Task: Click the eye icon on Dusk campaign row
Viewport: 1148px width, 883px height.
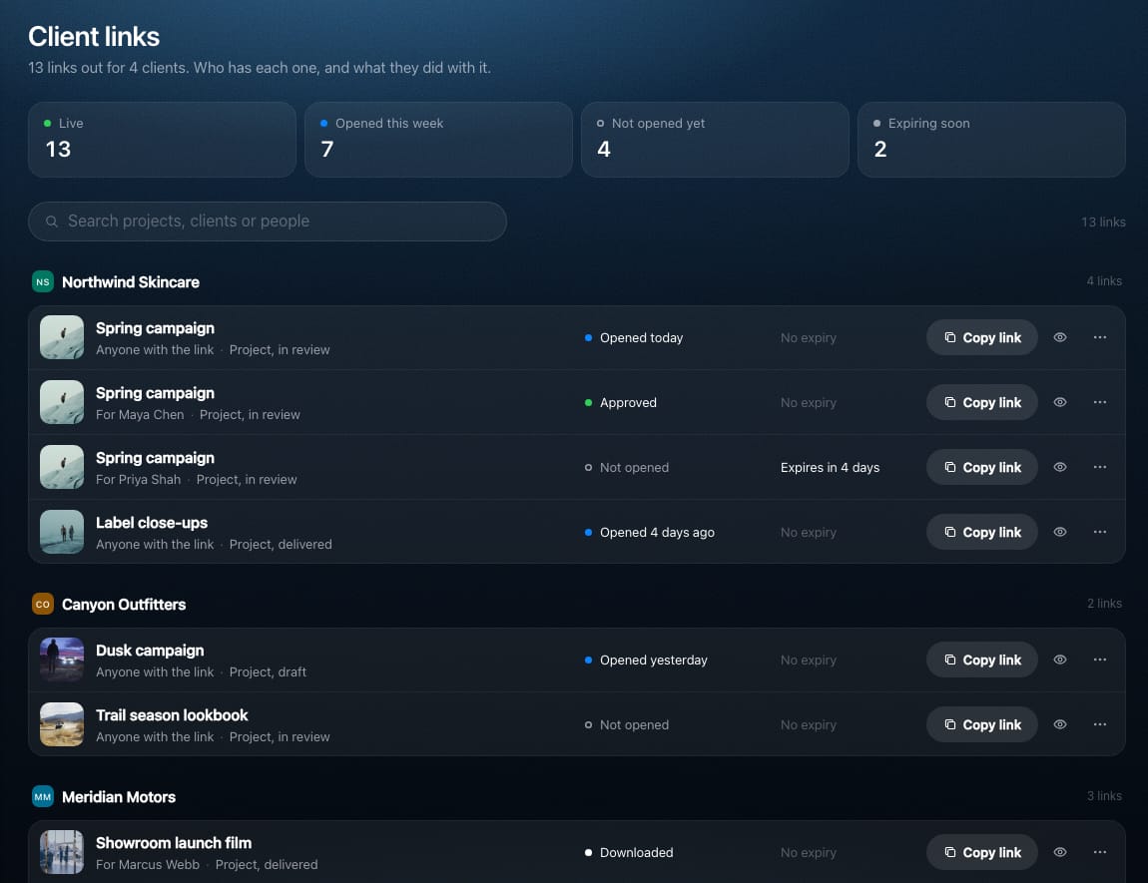Action: coord(1059,660)
